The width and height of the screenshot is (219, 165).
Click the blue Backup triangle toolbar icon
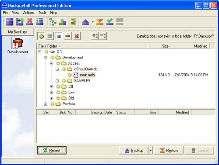click(x=85, y=22)
